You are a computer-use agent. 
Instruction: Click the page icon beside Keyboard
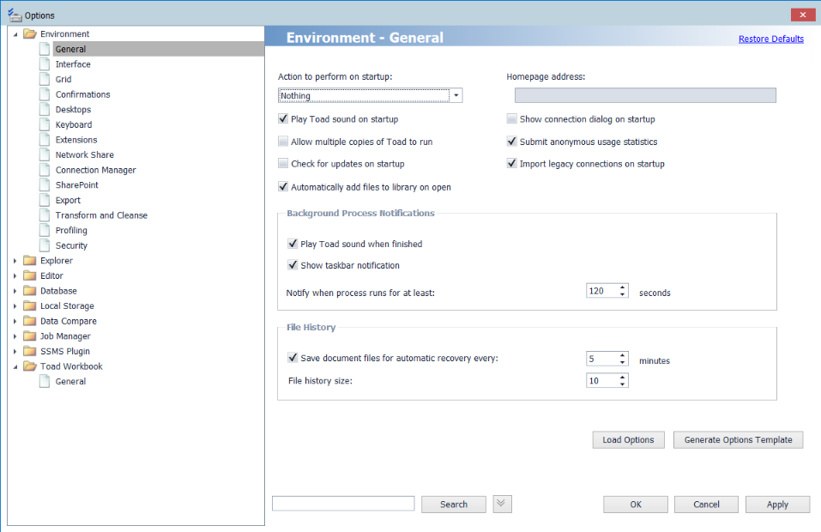tap(45, 124)
